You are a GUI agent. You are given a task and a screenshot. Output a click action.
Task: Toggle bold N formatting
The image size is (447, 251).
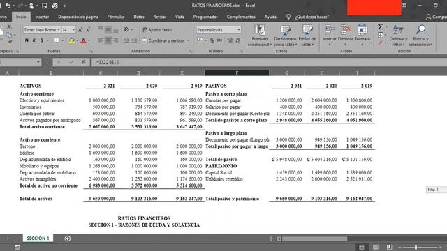click(27, 40)
